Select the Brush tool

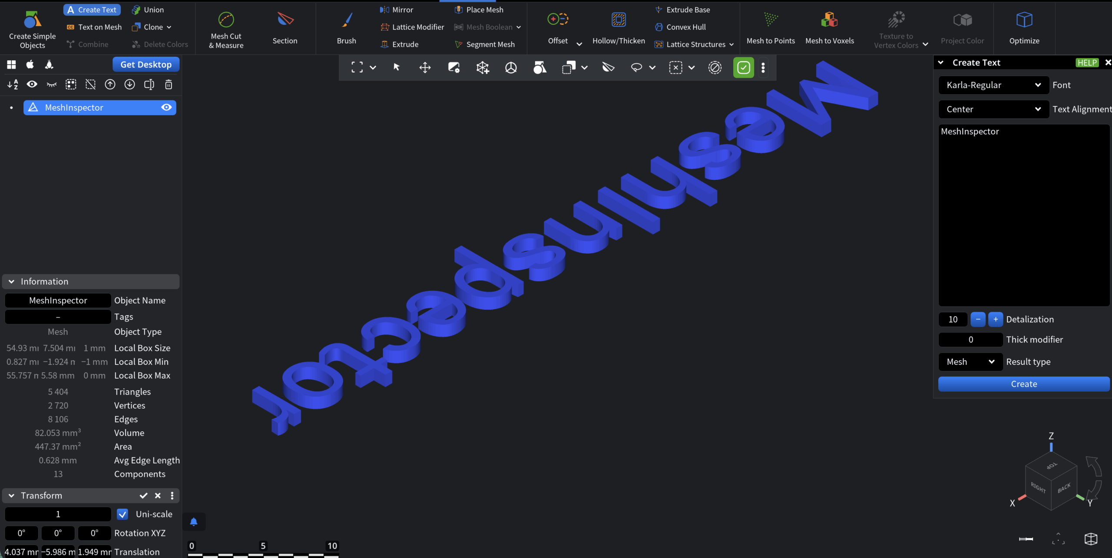click(x=346, y=29)
